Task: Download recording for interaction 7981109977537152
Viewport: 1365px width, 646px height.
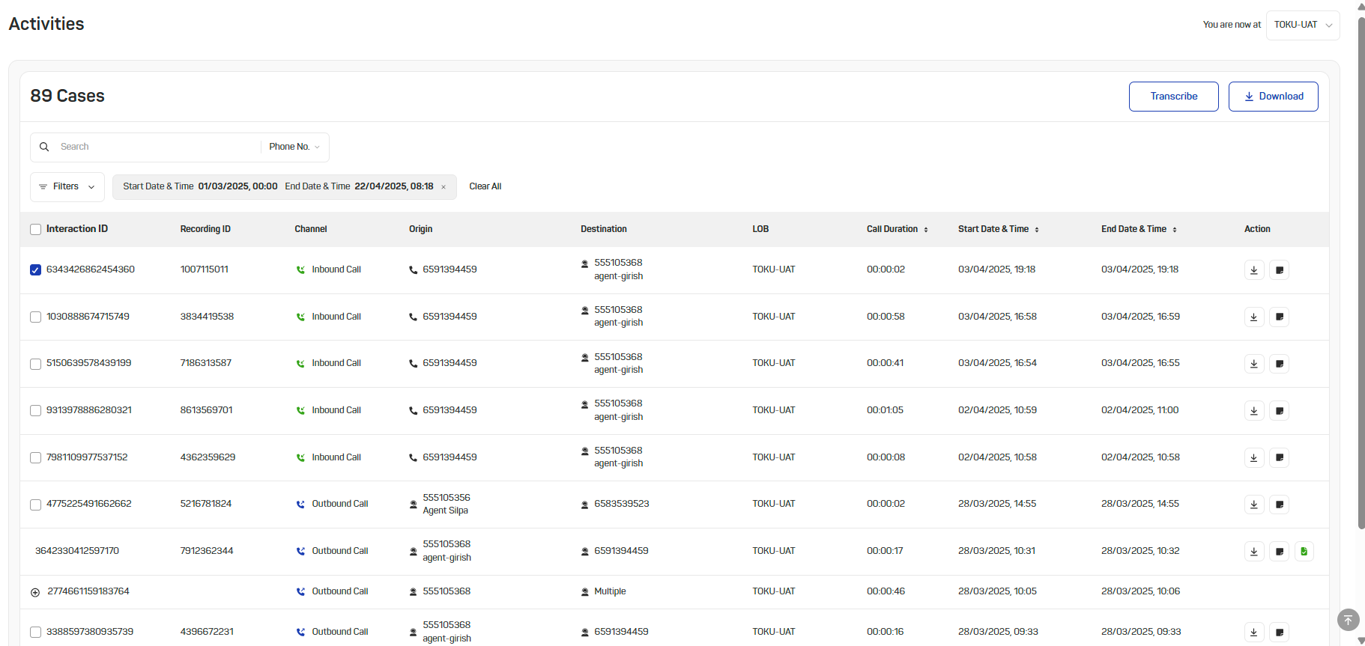Action: pyautogui.click(x=1254, y=458)
